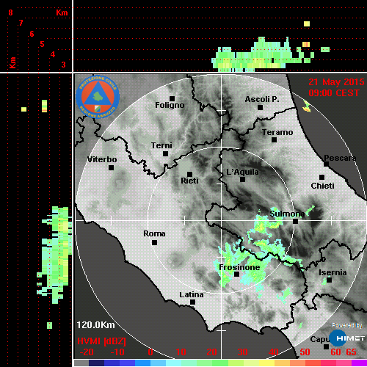Click the Foligno city marker square

pyautogui.click(x=172, y=98)
